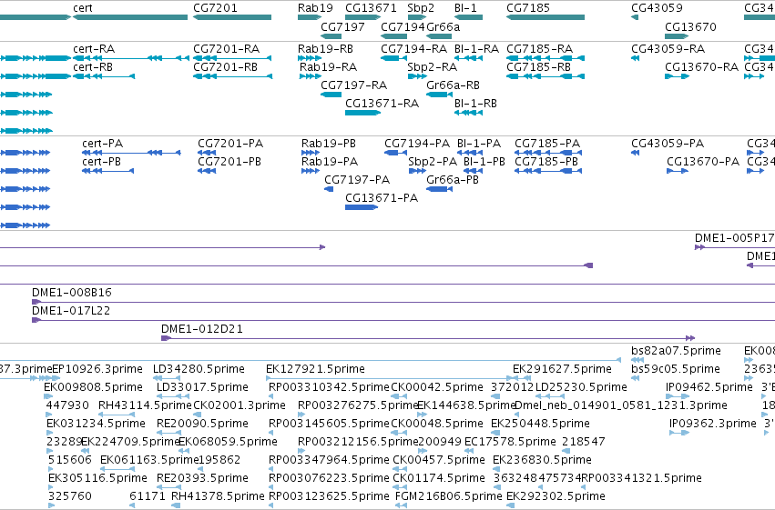Select the CG7185-RB transcript label
The height and width of the screenshot is (510, 775).
[539, 67]
